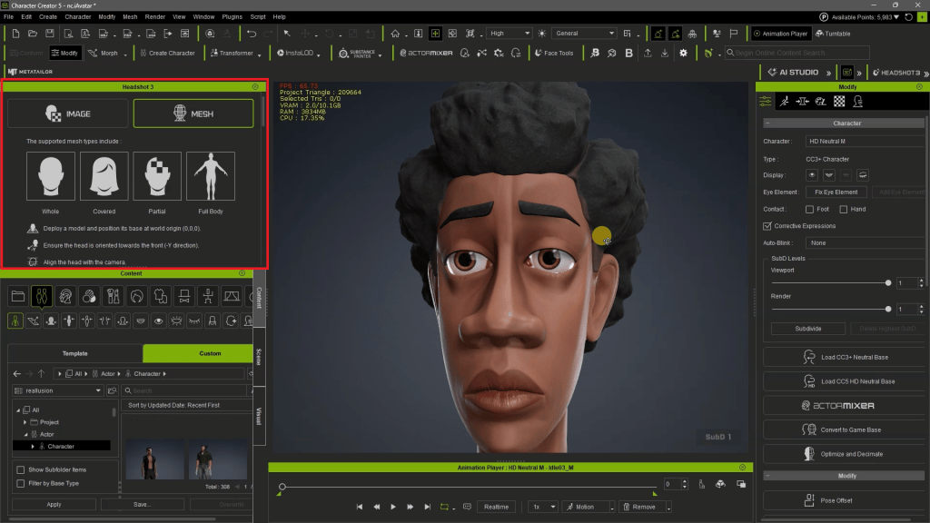Enable the Foot contact checkbox
930x523 pixels.
pyautogui.click(x=809, y=210)
